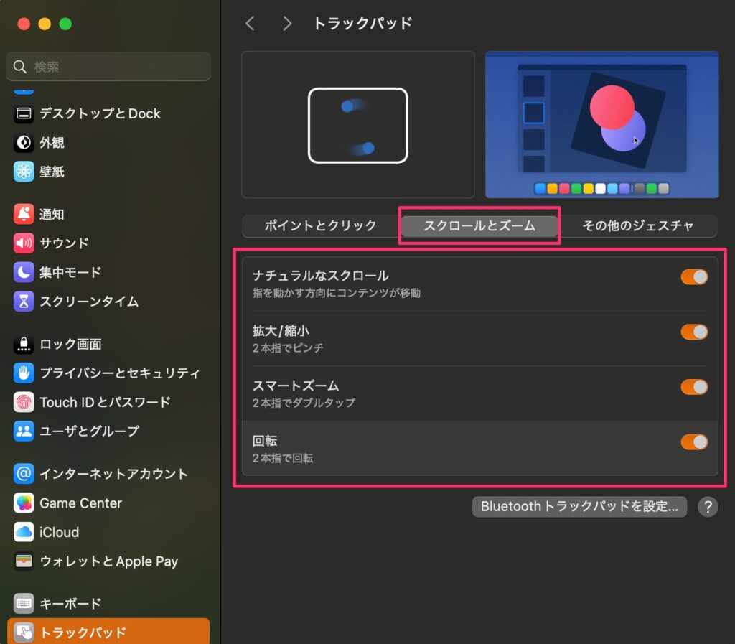This screenshot has width=735, height=644.
Task: Click the Game Center icon
Action: tap(24, 503)
